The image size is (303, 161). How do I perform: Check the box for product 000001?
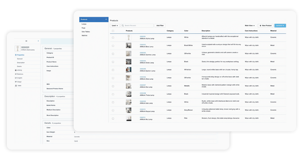coord(113,38)
